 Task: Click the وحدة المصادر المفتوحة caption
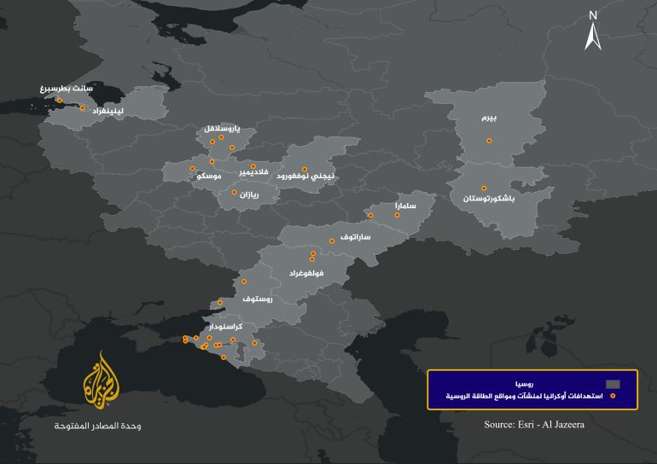click(x=97, y=426)
